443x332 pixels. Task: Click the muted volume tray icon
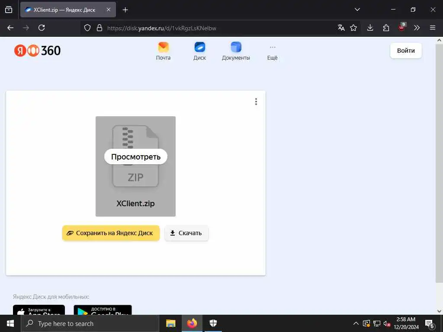click(387, 323)
